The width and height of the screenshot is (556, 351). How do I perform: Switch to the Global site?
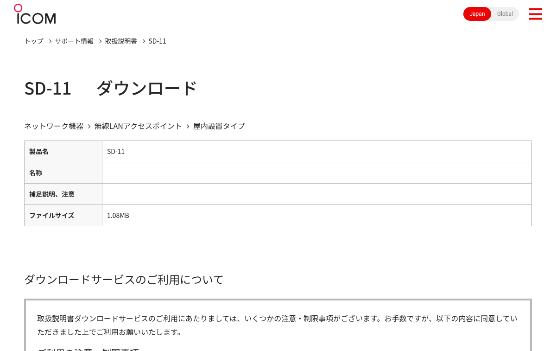pyautogui.click(x=505, y=14)
